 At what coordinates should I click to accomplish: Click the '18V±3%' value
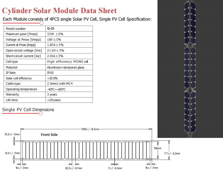(x=54, y=40)
